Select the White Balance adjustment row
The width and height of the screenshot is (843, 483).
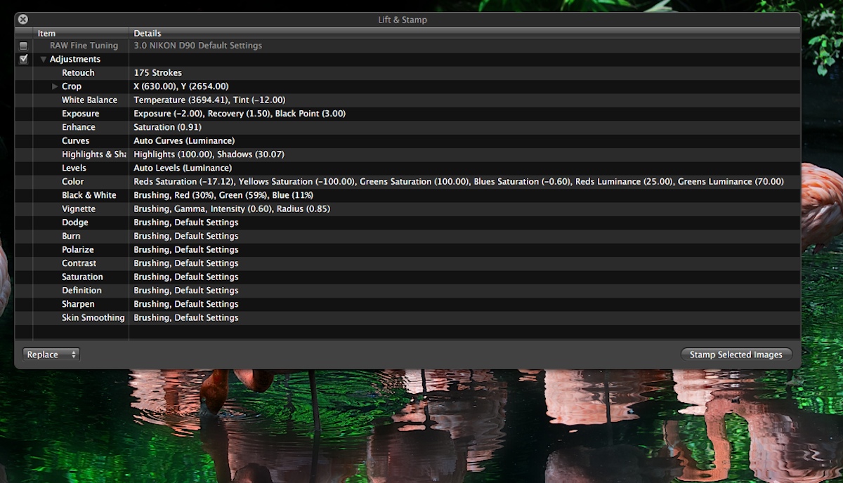(89, 100)
